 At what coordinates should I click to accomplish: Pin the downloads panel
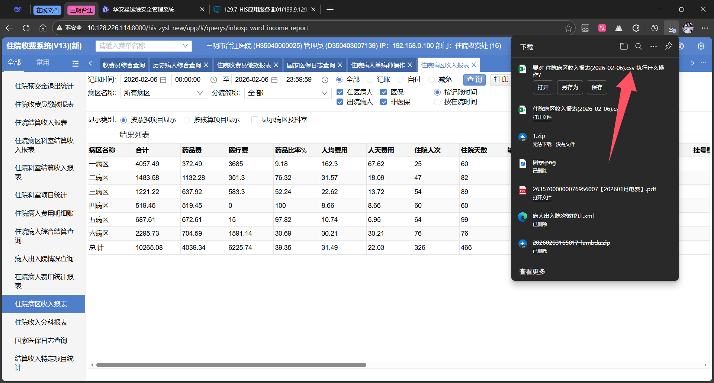click(x=669, y=46)
